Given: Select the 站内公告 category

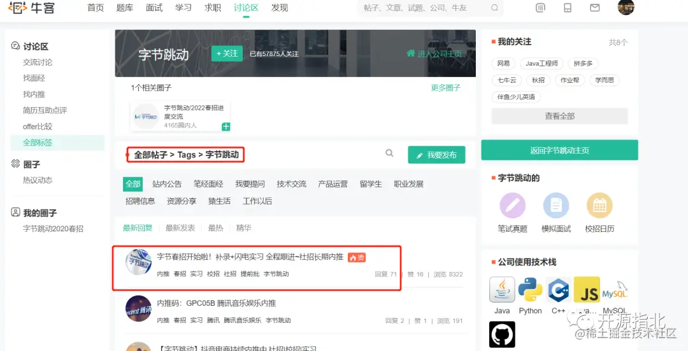Looking at the screenshot, I should 167,184.
